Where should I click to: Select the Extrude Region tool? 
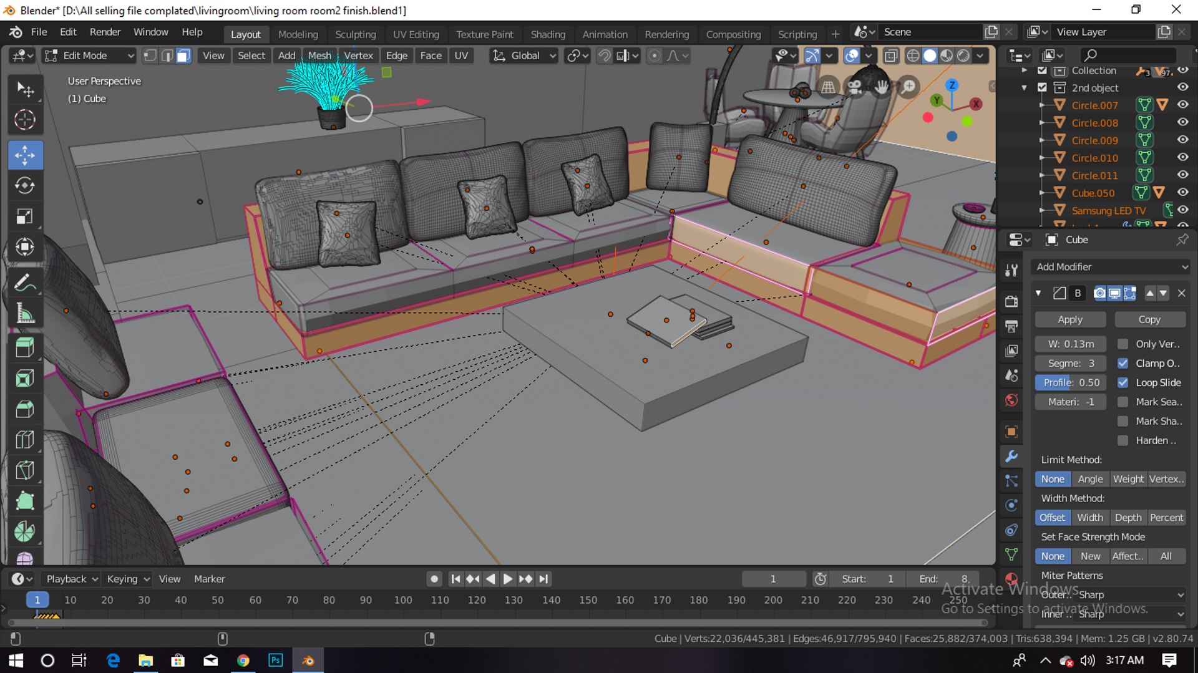25,347
